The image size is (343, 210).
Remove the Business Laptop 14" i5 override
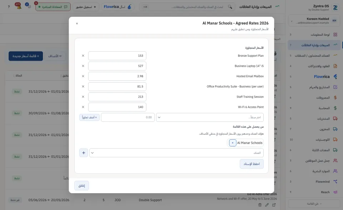click(83, 66)
